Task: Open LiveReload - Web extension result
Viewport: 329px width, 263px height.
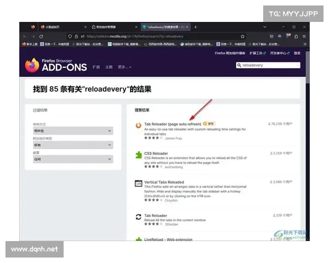Action: point(168,239)
